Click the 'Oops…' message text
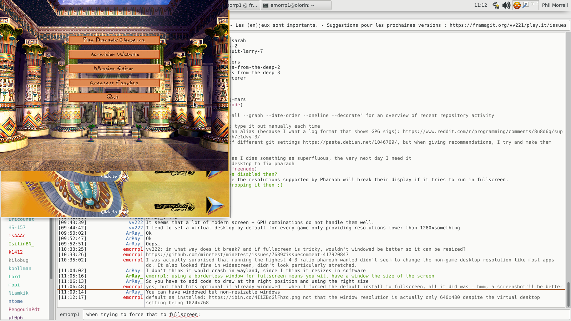Image resolution: width=571 pixels, height=321 pixels. point(153,244)
